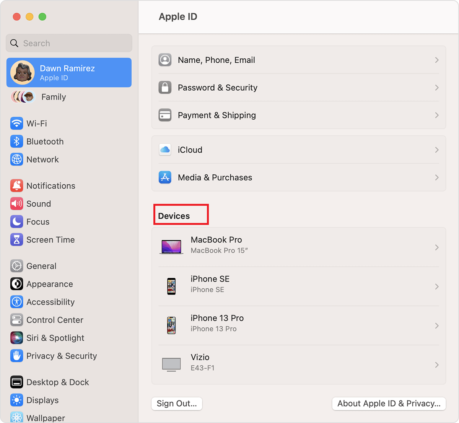The height and width of the screenshot is (423, 459).
Task: Expand the iCloud row chevron
Action: [437, 150]
